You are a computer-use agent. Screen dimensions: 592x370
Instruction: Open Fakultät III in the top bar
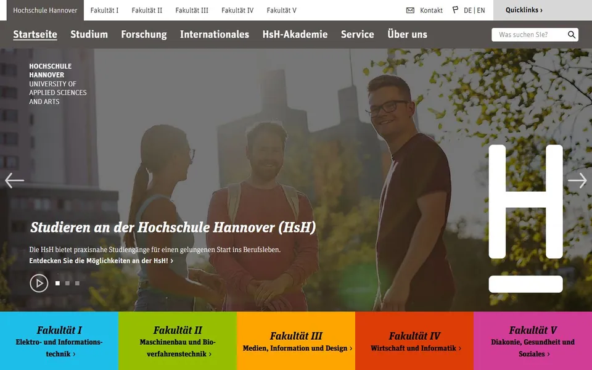pos(192,10)
